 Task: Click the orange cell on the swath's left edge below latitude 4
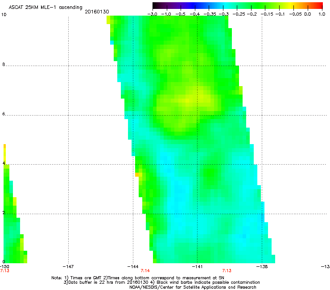click(137, 174)
